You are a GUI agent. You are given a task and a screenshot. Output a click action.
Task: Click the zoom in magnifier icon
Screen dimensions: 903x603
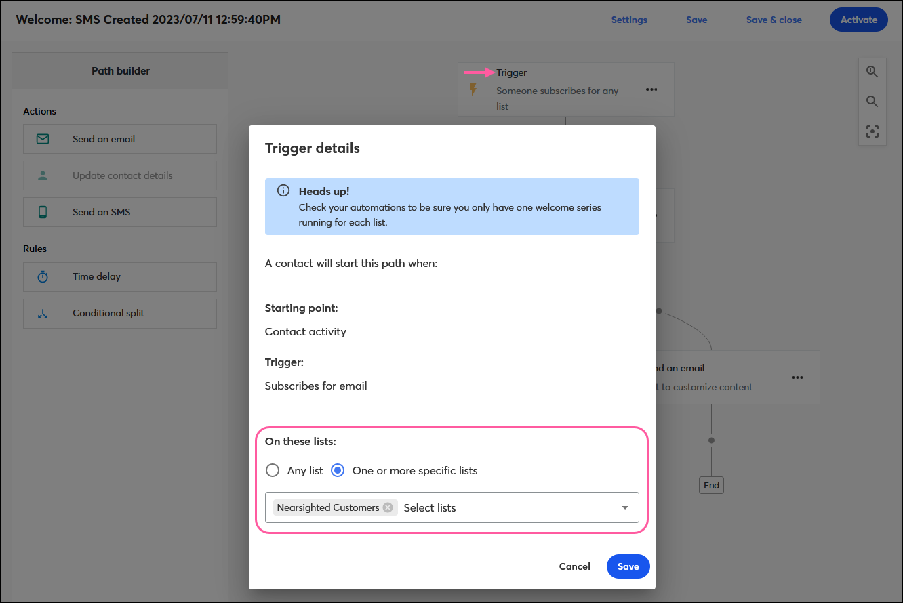pos(872,71)
